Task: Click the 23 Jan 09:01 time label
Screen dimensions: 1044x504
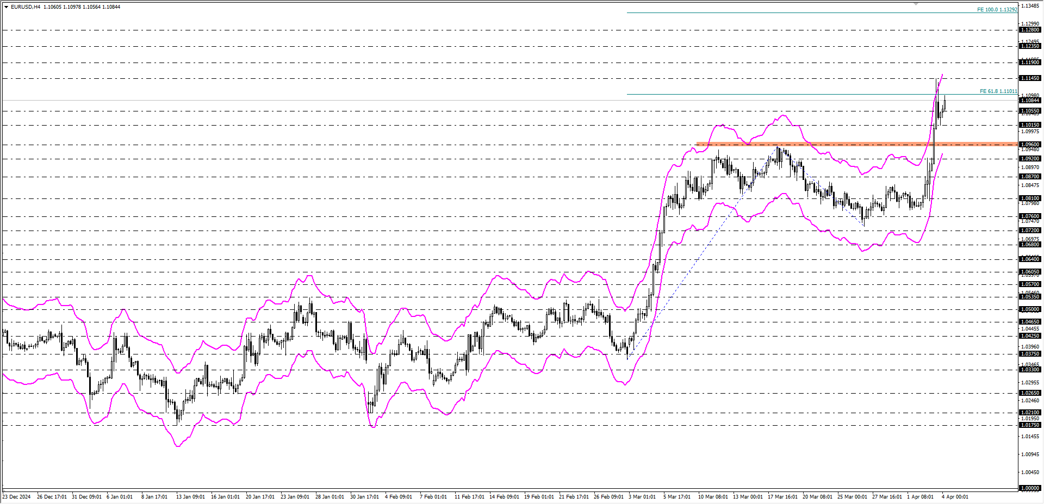Action: (x=295, y=497)
